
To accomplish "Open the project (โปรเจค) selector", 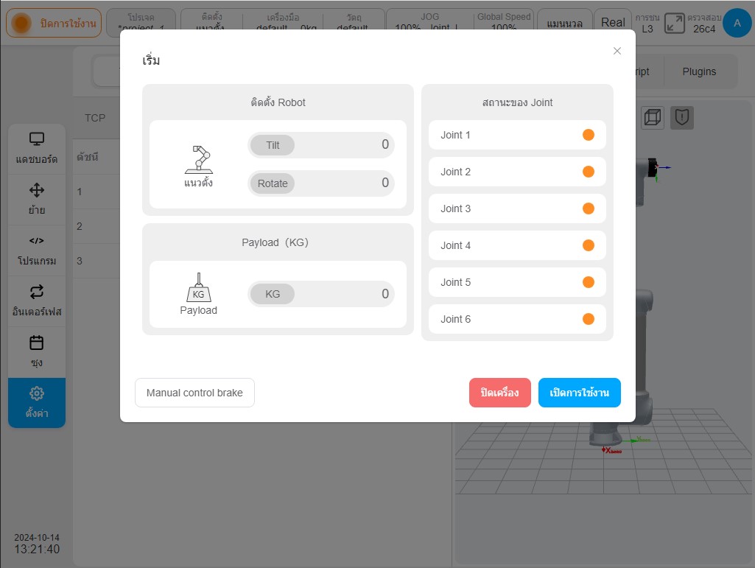I will 141,23.
